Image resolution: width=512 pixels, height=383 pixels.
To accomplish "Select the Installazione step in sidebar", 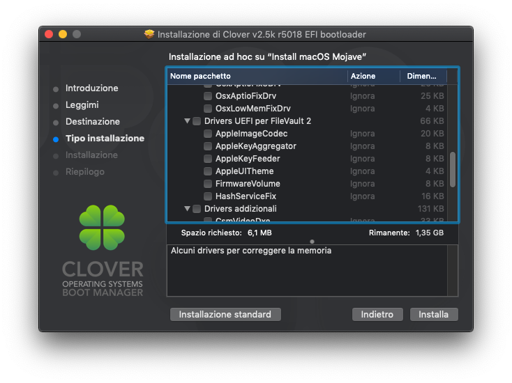I will coord(91,155).
